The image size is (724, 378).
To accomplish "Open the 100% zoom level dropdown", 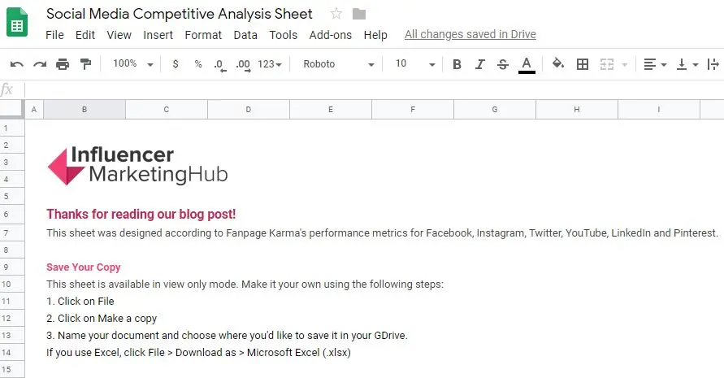I will 130,64.
